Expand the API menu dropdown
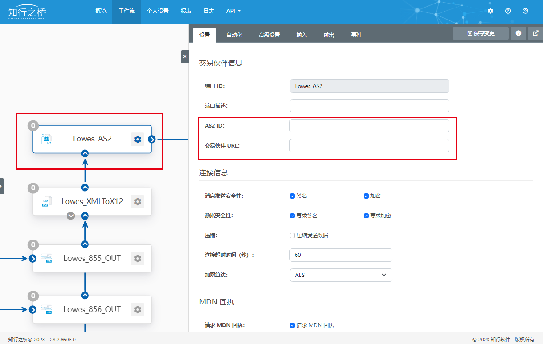Viewport: 543px width, 344px height. [x=233, y=11]
